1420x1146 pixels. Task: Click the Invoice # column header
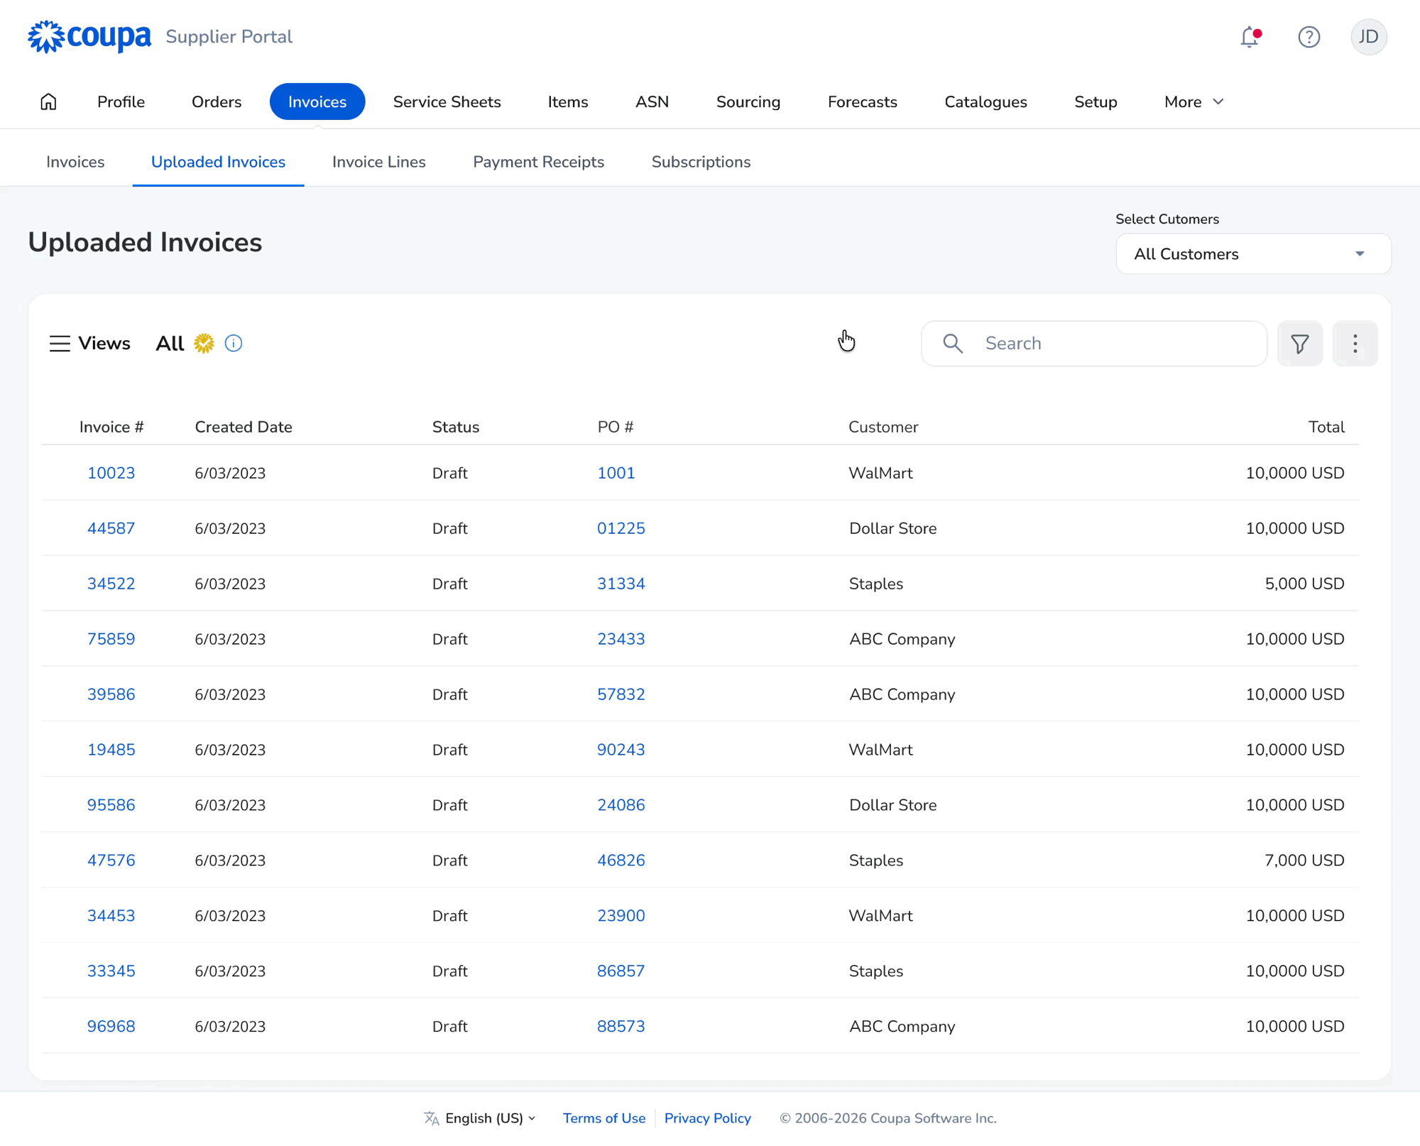pyautogui.click(x=111, y=427)
